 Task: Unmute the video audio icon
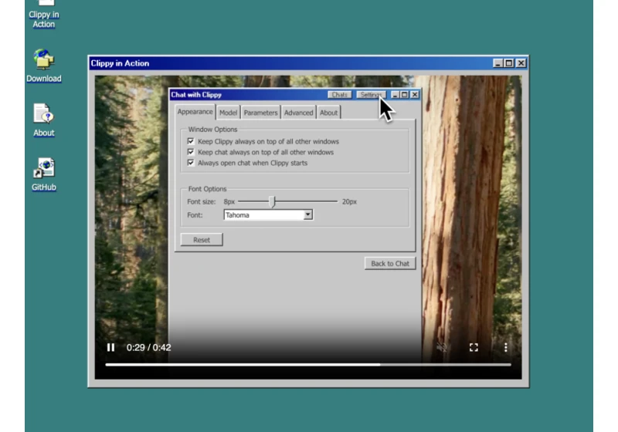[x=442, y=347]
